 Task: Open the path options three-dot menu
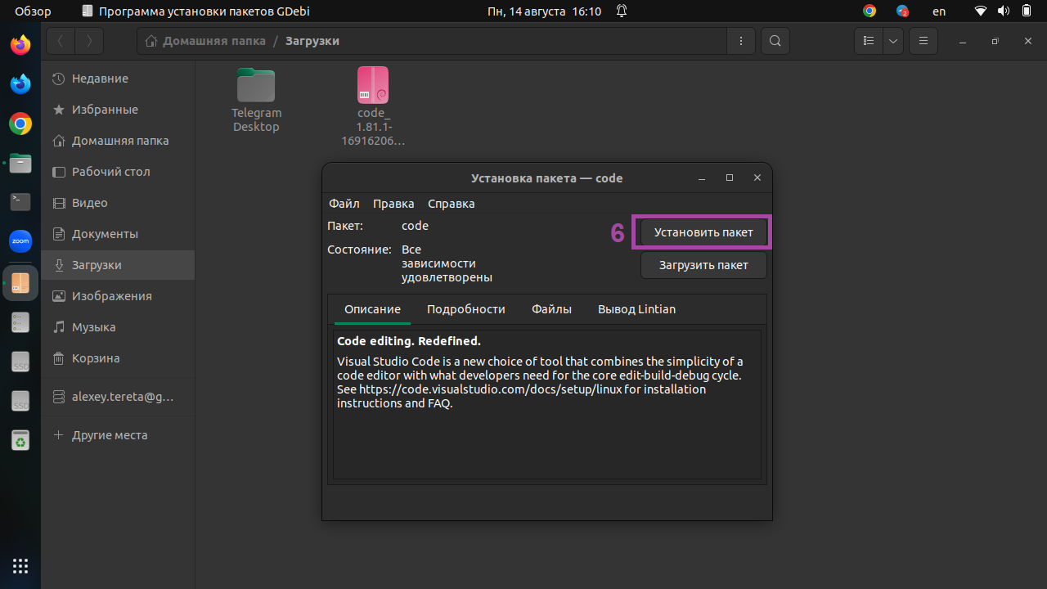[x=741, y=41]
